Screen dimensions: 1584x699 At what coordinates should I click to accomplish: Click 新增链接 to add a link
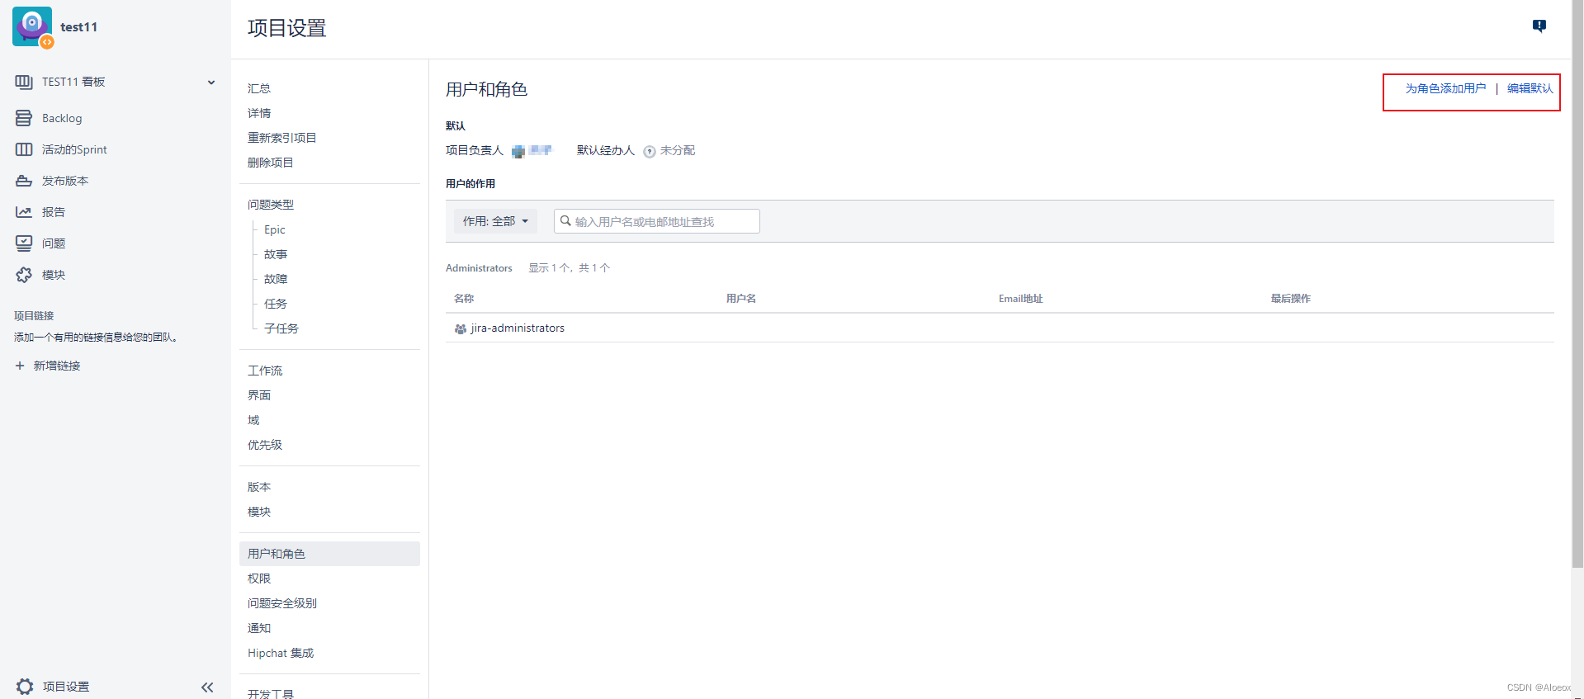56,366
